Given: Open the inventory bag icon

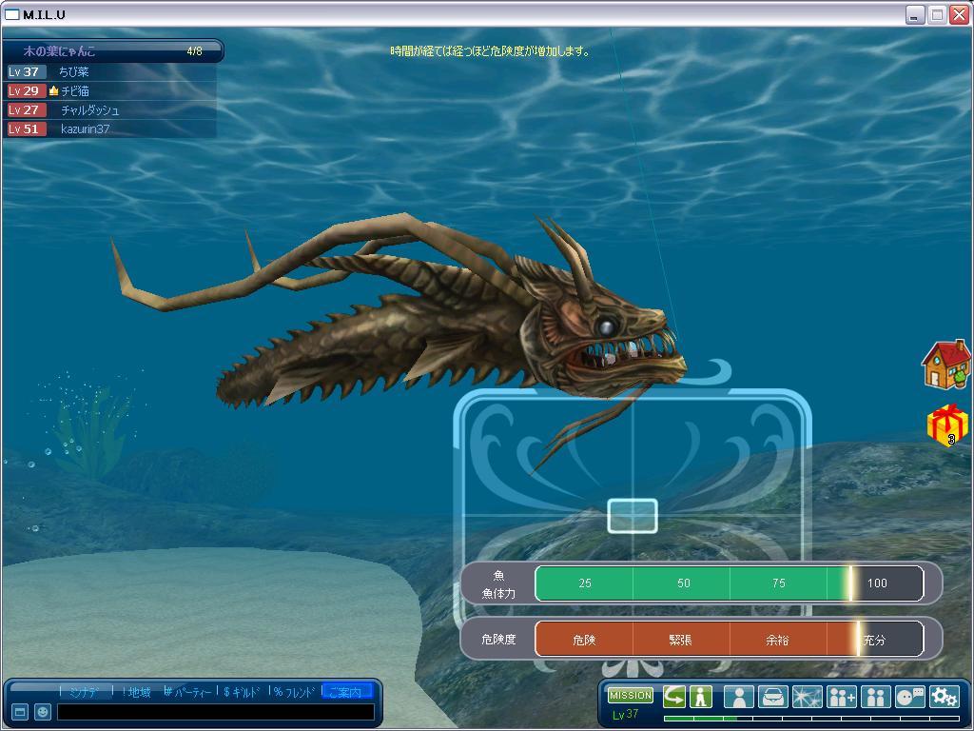Looking at the screenshot, I should click(x=772, y=697).
